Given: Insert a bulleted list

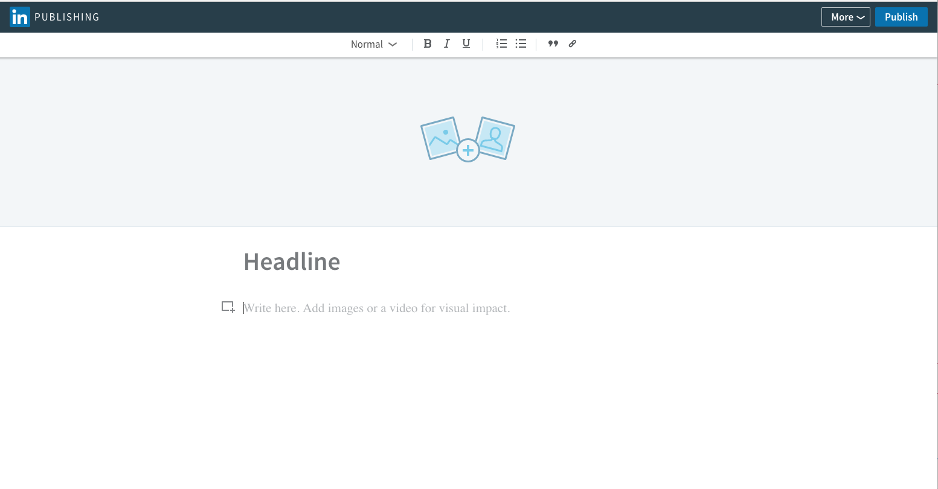Looking at the screenshot, I should [521, 43].
